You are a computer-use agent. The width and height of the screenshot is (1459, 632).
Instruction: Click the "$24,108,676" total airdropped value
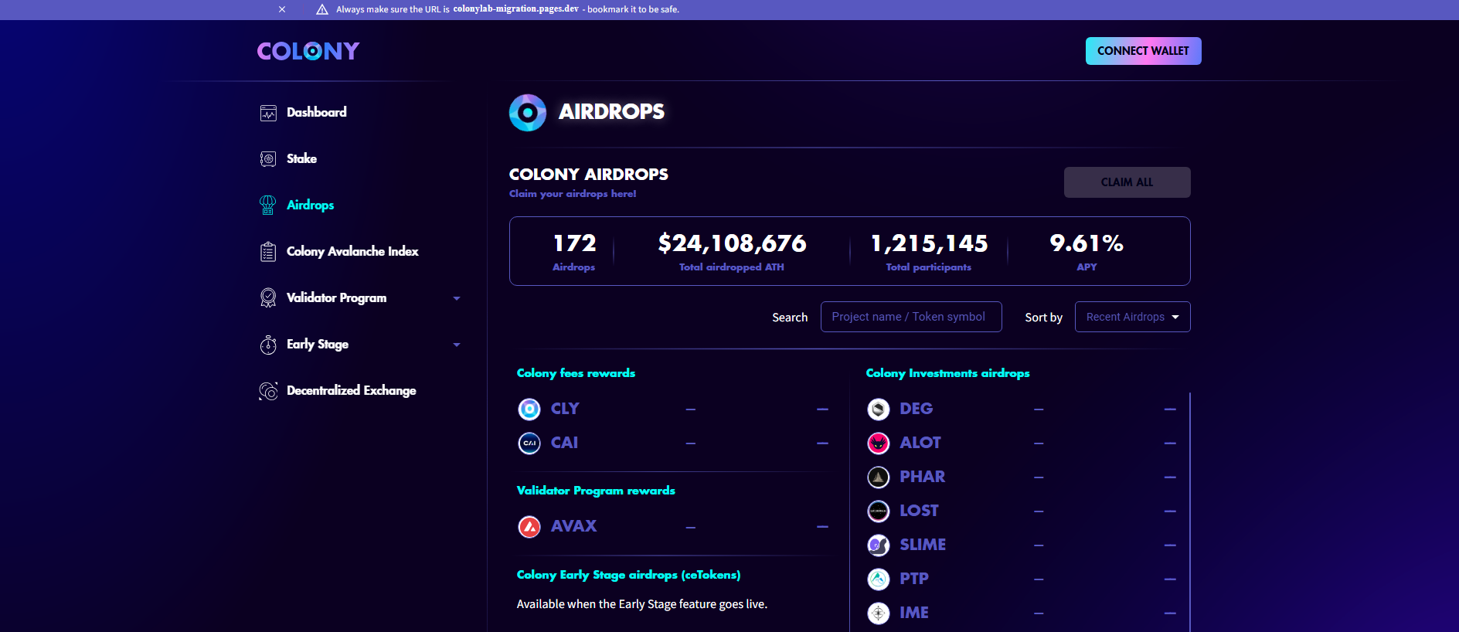coord(732,243)
